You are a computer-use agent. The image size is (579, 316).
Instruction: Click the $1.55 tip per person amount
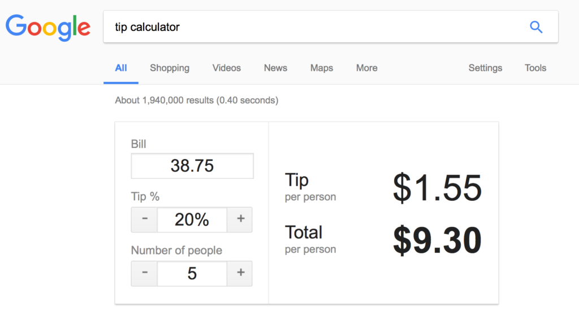(x=437, y=188)
